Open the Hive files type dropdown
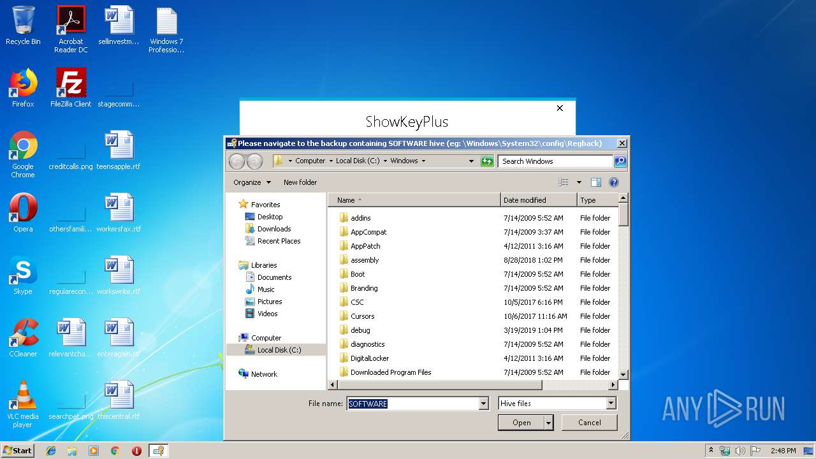 pyautogui.click(x=611, y=404)
